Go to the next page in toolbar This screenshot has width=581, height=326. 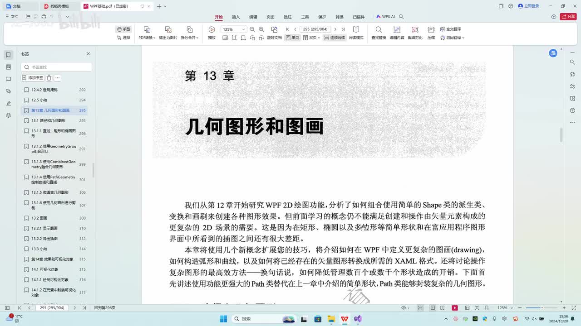coord(335,29)
